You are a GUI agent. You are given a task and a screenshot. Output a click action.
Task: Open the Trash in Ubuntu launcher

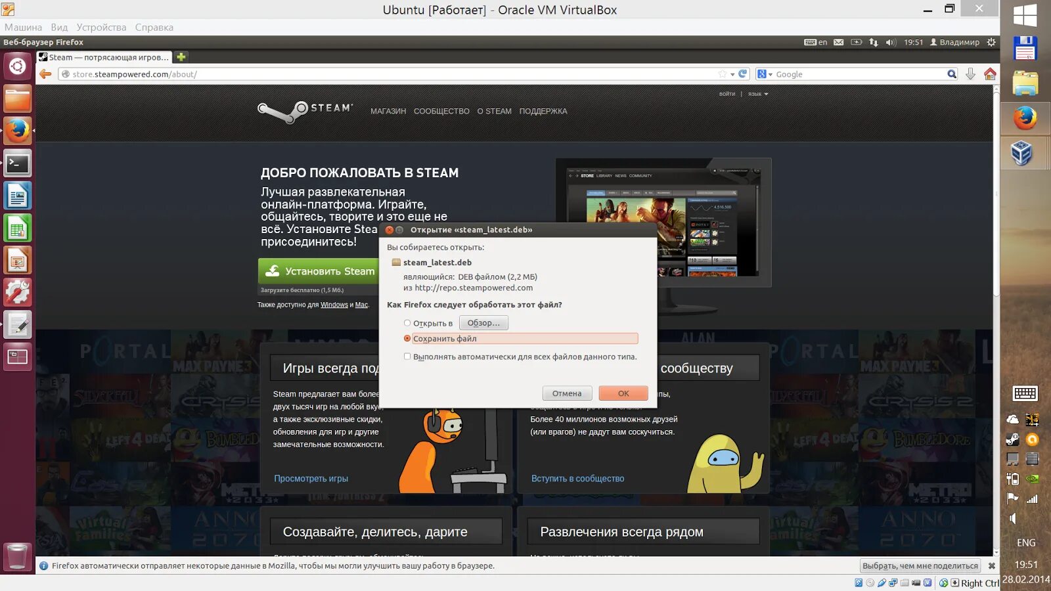tap(17, 557)
